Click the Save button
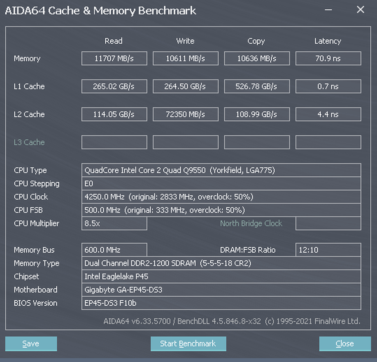 tap(31, 344)
